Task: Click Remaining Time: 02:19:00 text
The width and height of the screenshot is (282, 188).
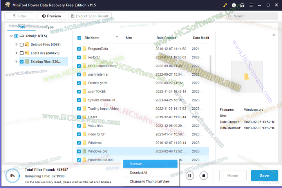Action: coord(45,176)
